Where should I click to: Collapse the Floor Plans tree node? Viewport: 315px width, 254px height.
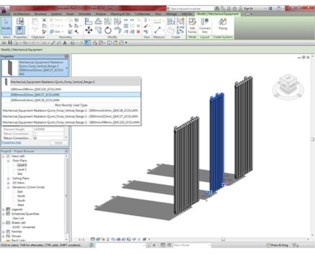click(x=8, y=161)
